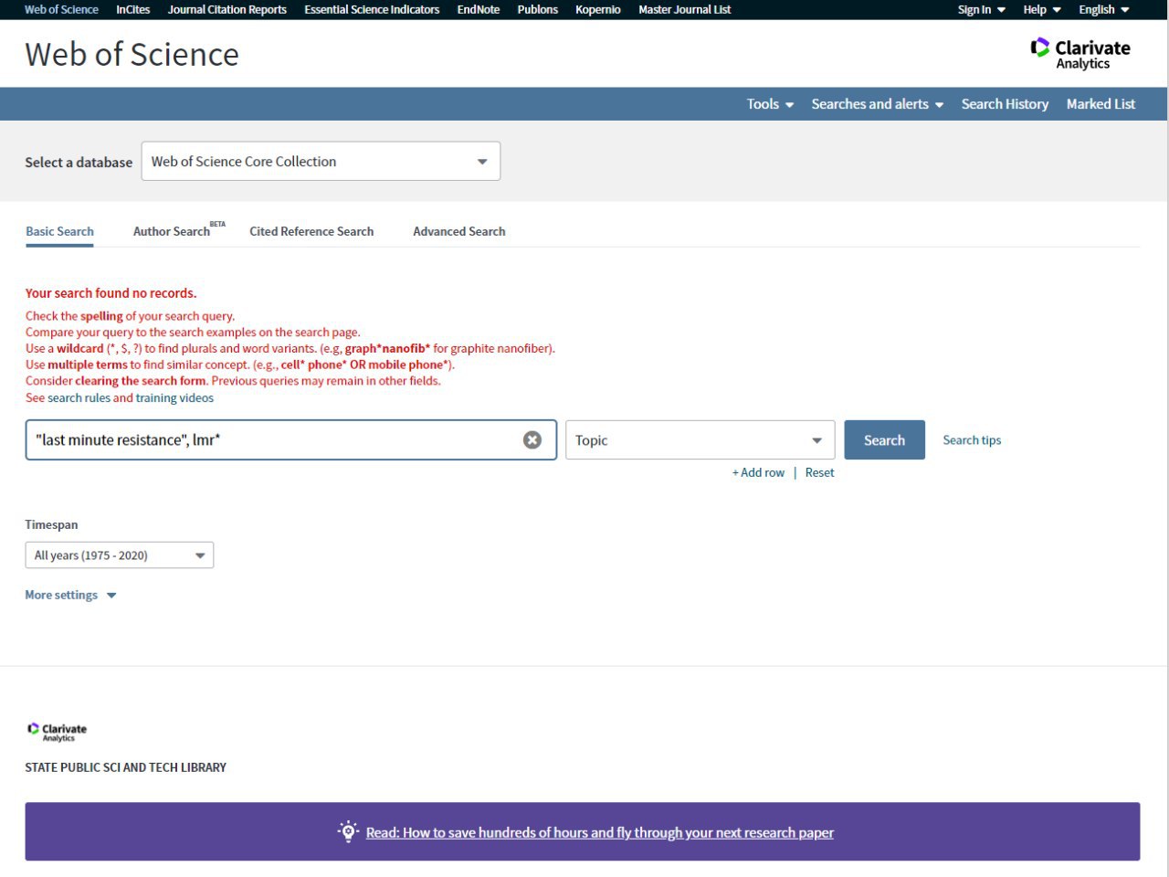Open the Read: How to save hours link
This screenshot has height=877, width=1169.
tap(599, 832)
